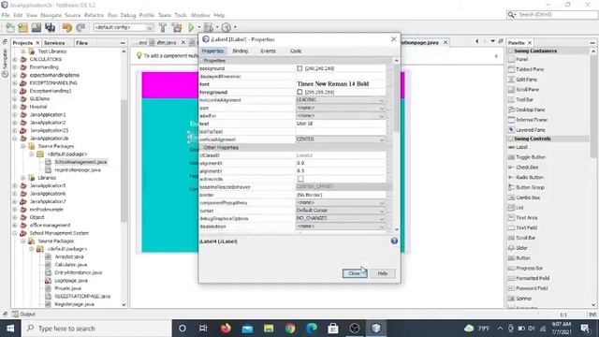Expand the CALCULATORS project node
Viewport: 599px width, 337px height.
(x=15, y=59)
